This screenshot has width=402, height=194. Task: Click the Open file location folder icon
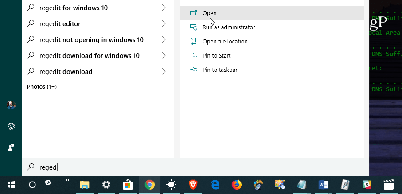click(193, 41)
